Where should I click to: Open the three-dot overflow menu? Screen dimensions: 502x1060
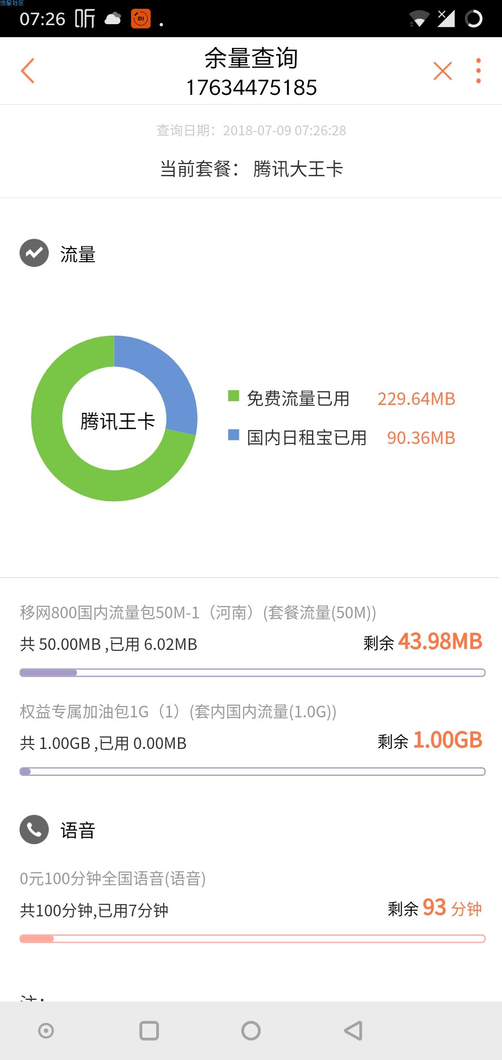478,71
